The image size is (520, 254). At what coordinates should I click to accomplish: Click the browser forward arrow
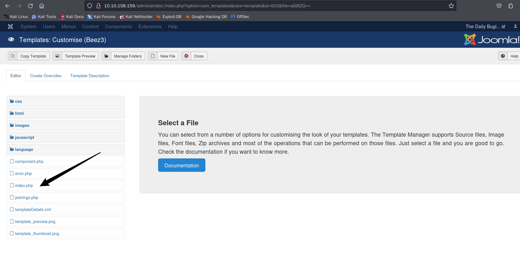point(19,6)
